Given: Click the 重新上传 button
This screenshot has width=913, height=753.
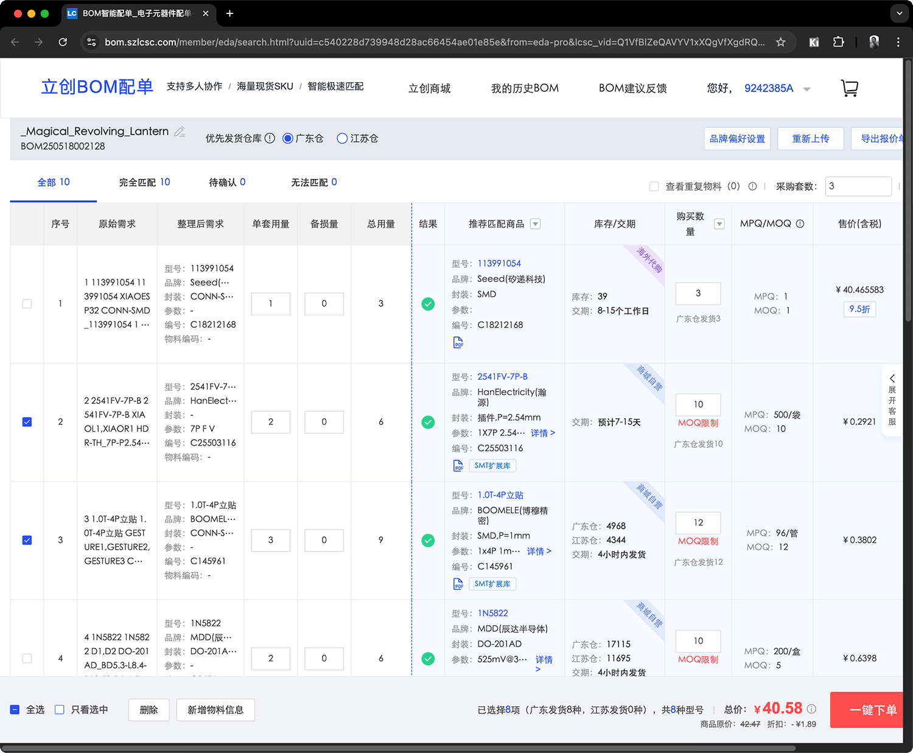Looking at the screenshot, I should point(810,139).
